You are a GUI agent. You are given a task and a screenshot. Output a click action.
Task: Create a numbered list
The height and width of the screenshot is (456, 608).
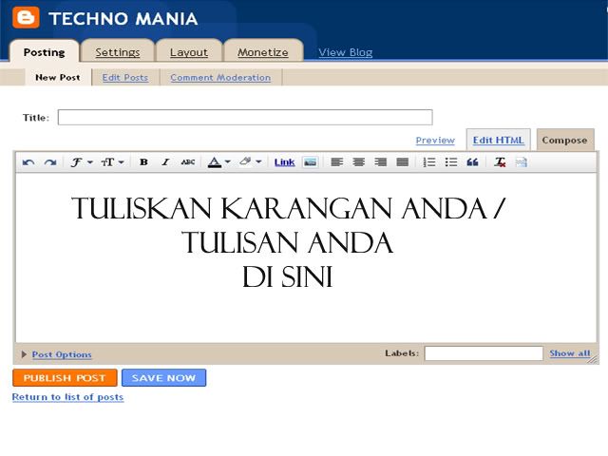point(428,162)
